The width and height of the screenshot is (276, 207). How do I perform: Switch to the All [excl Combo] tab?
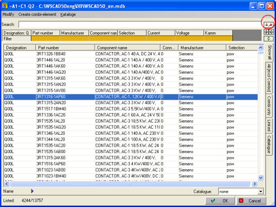pyautogui.click(x=269, y=78)
